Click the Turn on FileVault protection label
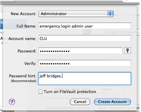This screenshot has height=112, width=141. 70,92
